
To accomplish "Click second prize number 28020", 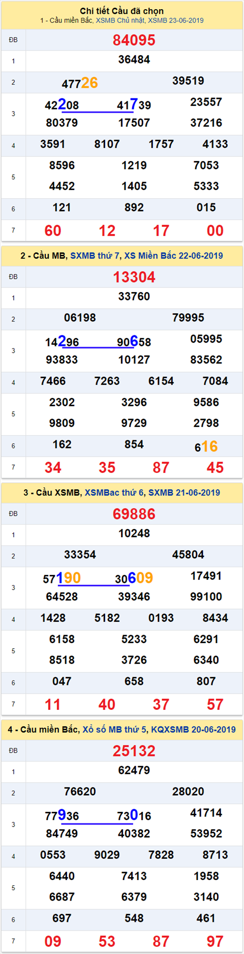I will pyautogui.click(x=188, y=792).
